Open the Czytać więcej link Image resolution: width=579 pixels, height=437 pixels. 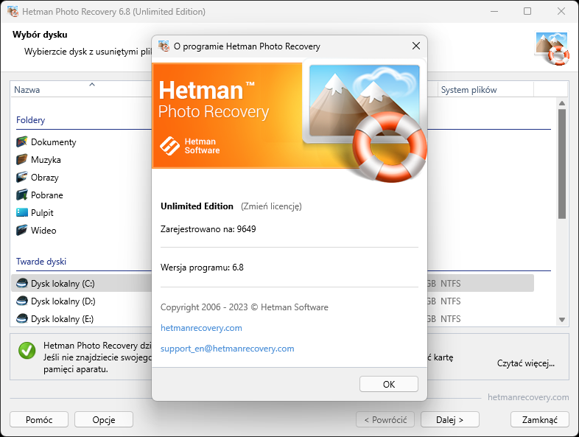pyautogui.click(x=526, y=363)
